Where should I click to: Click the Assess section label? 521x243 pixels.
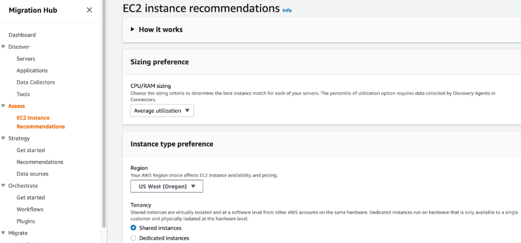tap(17, 106)
